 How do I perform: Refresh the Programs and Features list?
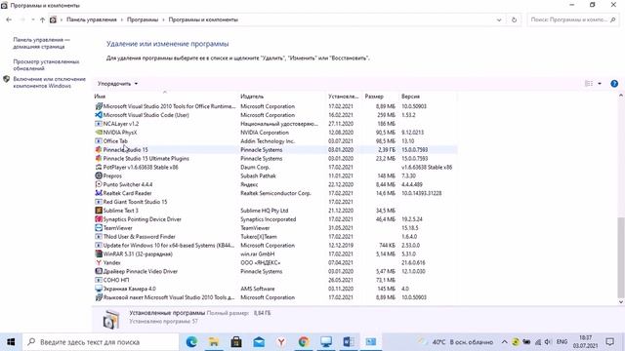click(514, 19)
